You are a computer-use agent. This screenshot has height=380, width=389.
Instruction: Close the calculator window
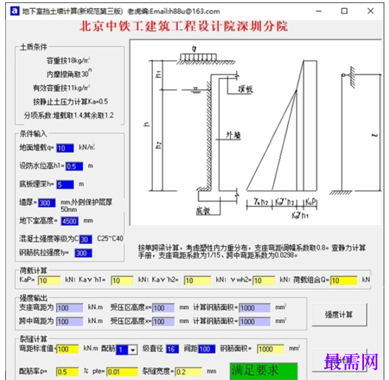pyautogui.click(x=370, y=11)
